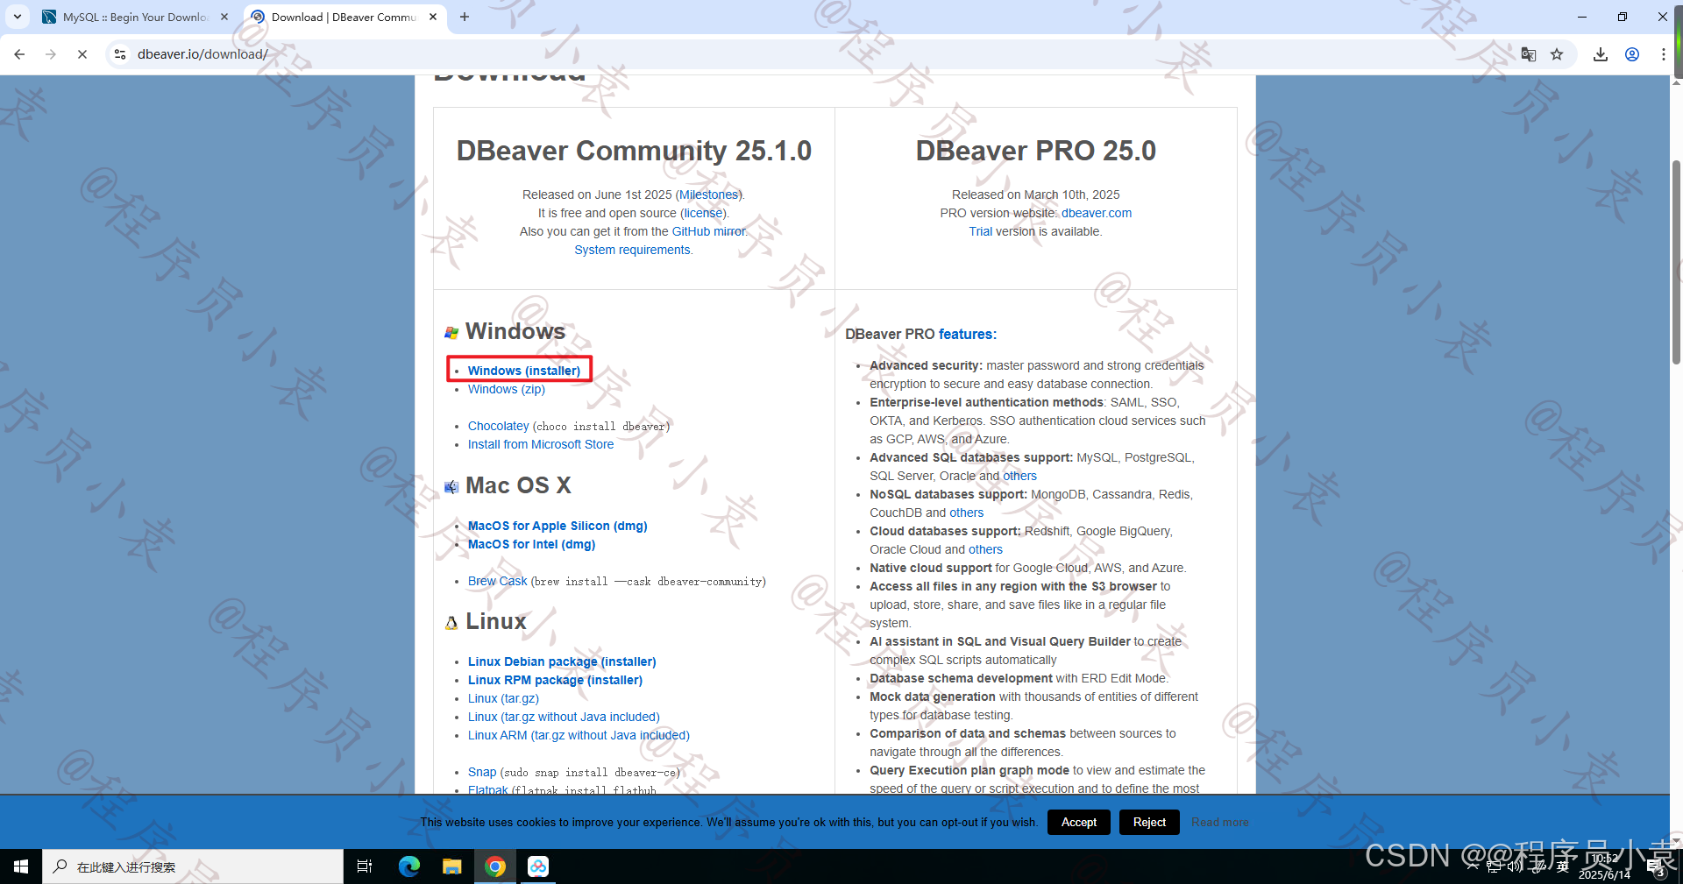The width and height of the screenshot is (1683, 884).
Task: Open the tab search dropdown arrow
Action: click(18, 17)
